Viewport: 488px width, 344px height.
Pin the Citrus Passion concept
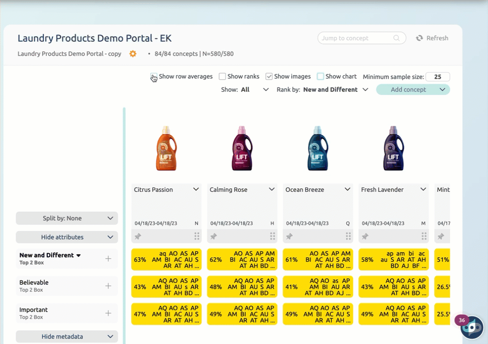138,237
